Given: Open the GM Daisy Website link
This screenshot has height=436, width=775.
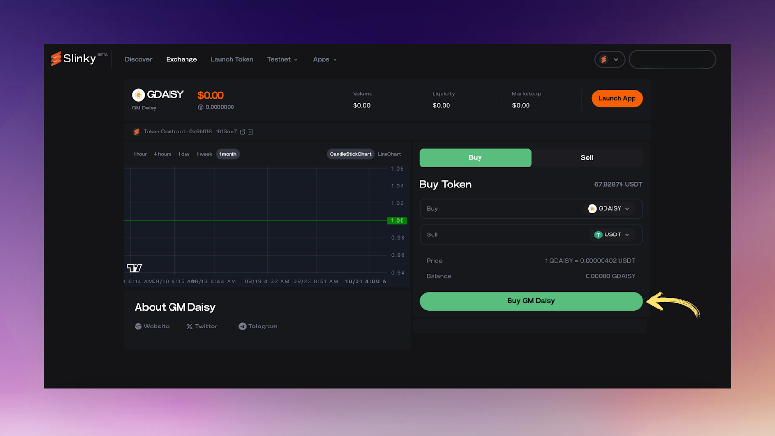Looking at the screenshot, I should (x=152, y=327).
